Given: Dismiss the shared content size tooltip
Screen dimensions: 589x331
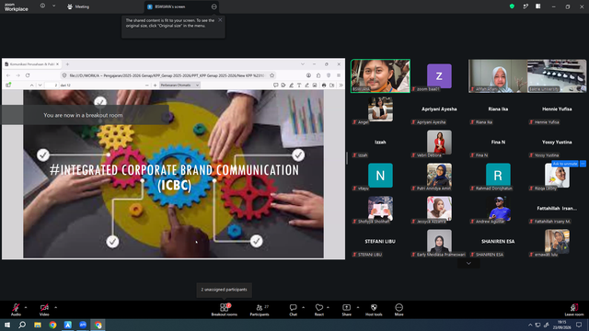Looking at the screenshot, I should (x=220, y=20).
